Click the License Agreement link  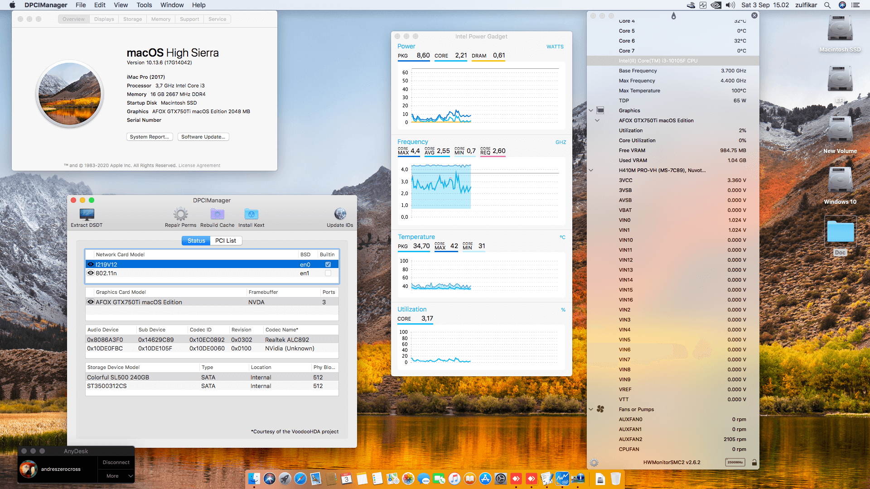coord(199,166)
